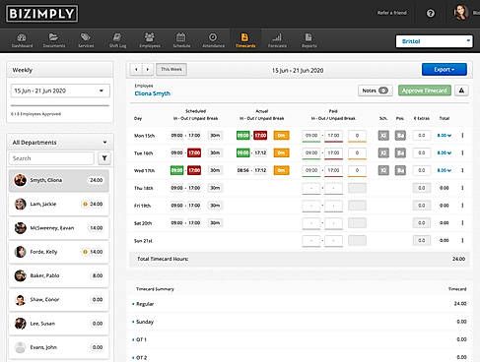Open the Cliona Smyth employee link
The width and height of the screenshot is (480, 362).
153,93
